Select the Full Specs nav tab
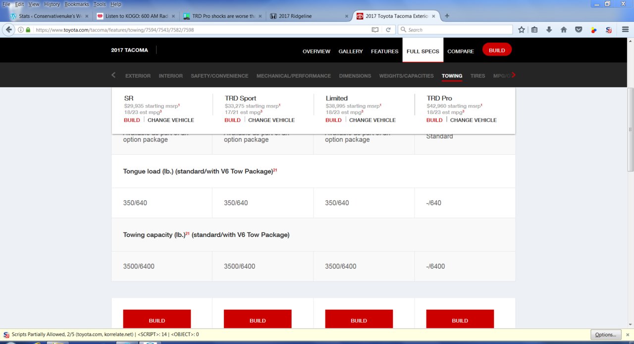Screen dimensions: 634x344 423,51
